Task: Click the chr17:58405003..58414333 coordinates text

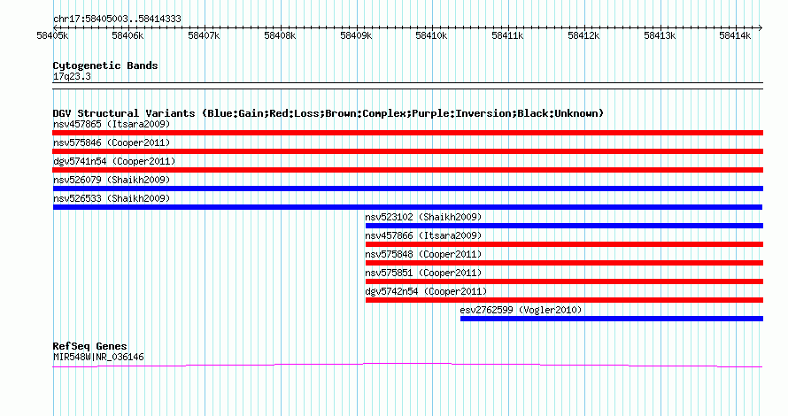Action: [x=117, y=19]
